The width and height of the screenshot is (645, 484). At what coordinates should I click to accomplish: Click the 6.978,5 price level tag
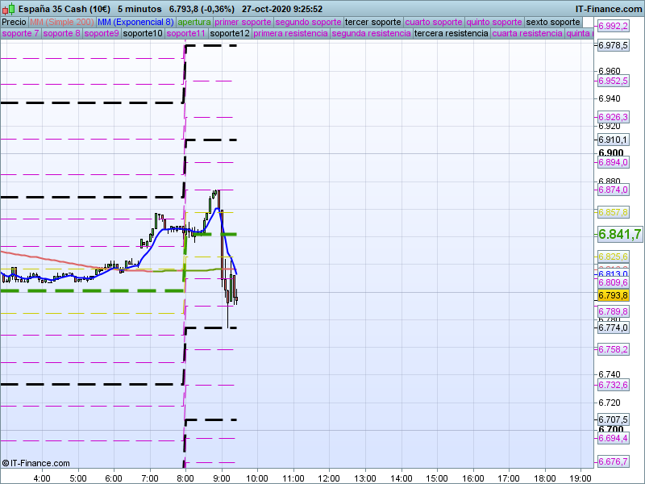(x=613, y=45)
